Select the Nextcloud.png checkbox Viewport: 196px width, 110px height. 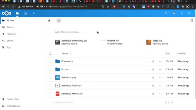50,77
